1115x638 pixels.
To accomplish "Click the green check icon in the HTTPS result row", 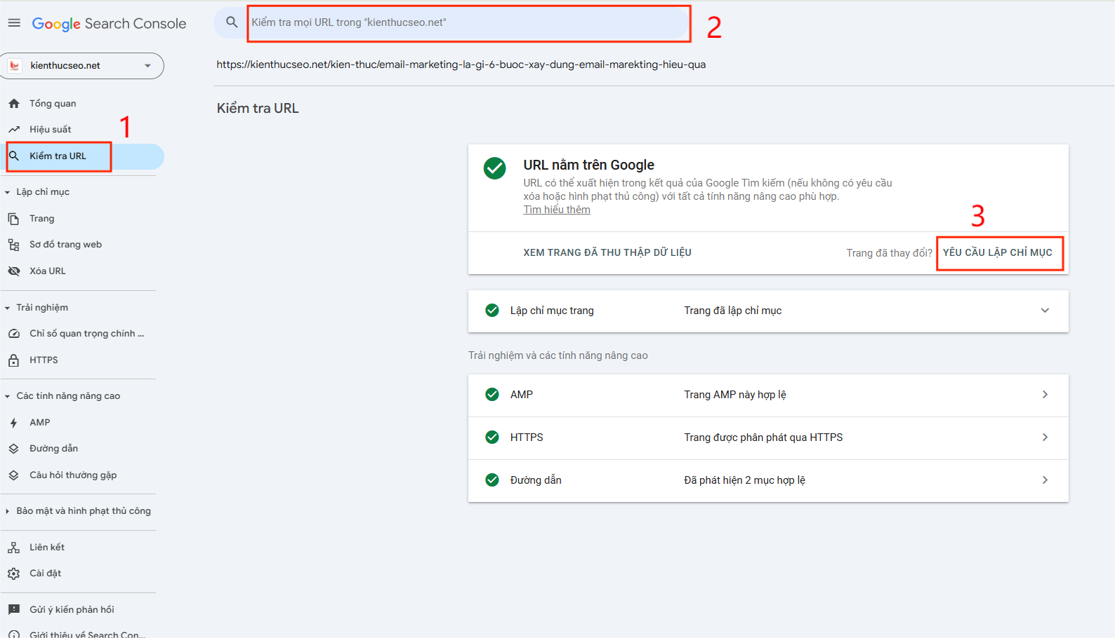I will 492,437.
